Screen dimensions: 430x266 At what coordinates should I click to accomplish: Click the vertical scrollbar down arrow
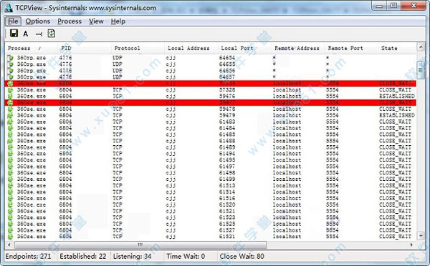tap(421, 235)
